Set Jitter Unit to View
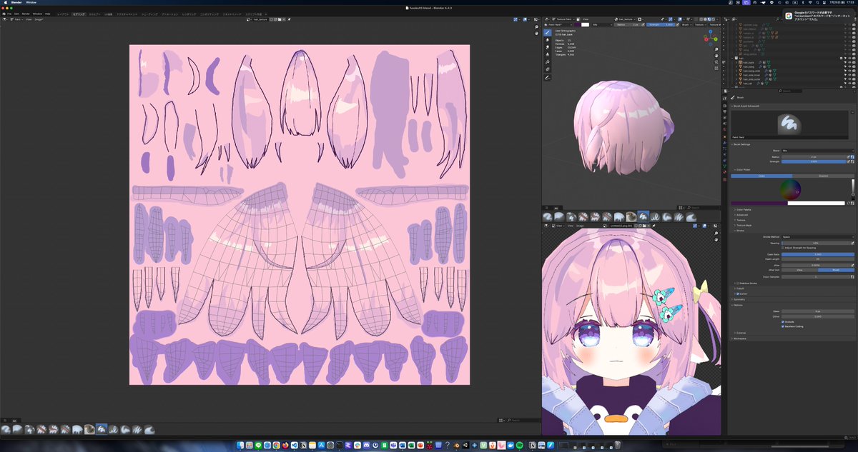 click(x=799, y=270)
